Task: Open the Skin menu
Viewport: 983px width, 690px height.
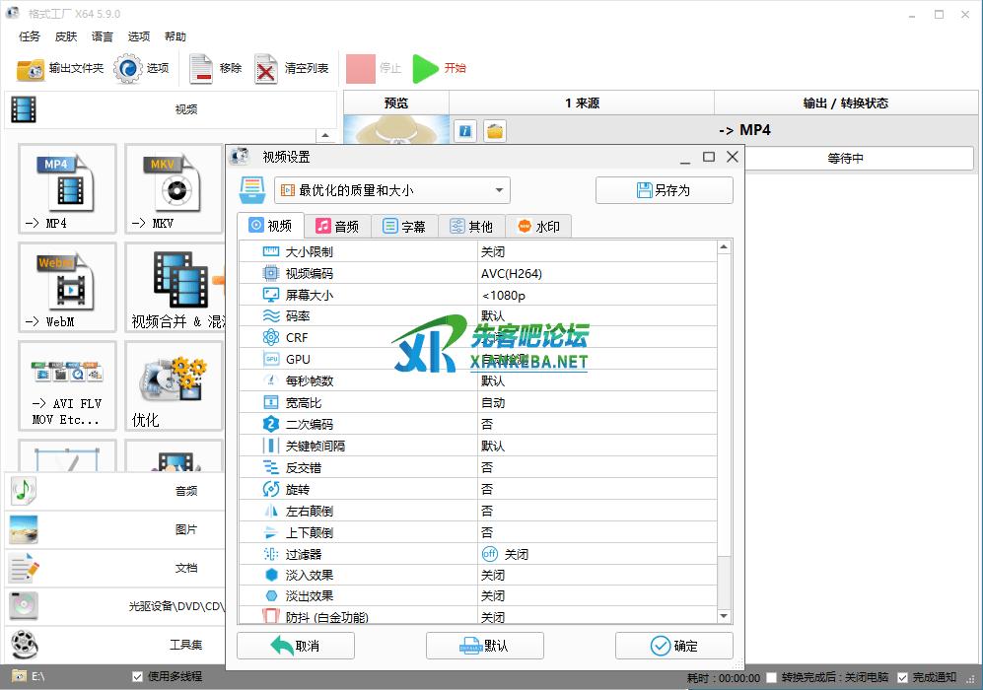Action: (x=66, y=36)
